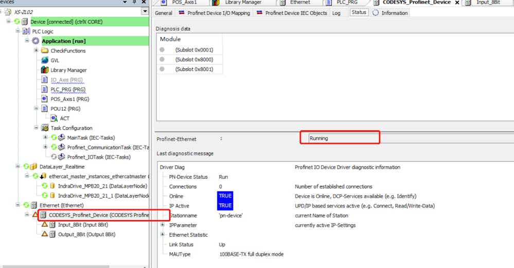Click the Task Configuration icon
The width and height of the screenshot is (514, 268).
(45, 128)
